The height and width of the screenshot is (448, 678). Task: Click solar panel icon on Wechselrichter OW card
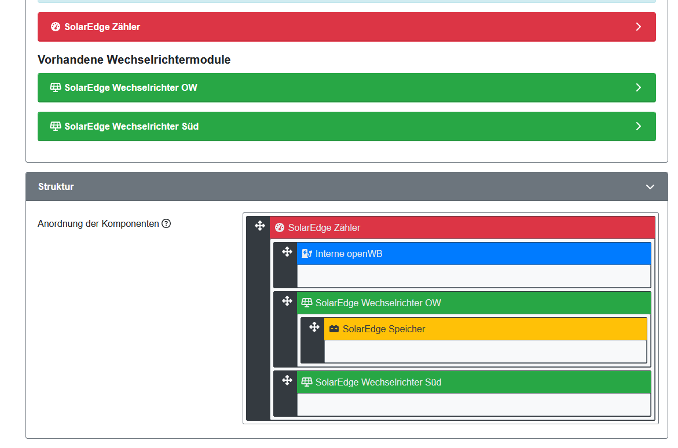56,87
